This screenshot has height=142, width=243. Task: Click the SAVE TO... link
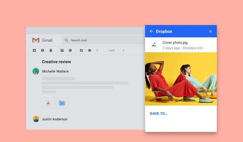159,113
